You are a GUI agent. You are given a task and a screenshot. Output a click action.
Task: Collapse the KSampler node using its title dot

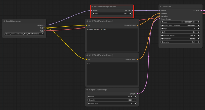[160, 6]
